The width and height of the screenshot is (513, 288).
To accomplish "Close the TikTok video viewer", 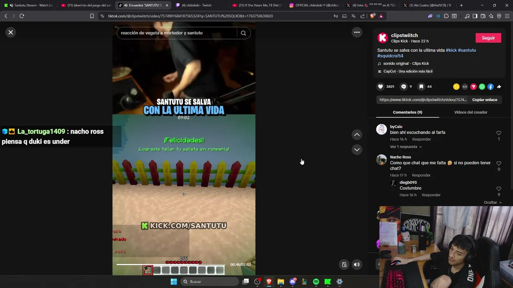I will click(x=11, y=32).
